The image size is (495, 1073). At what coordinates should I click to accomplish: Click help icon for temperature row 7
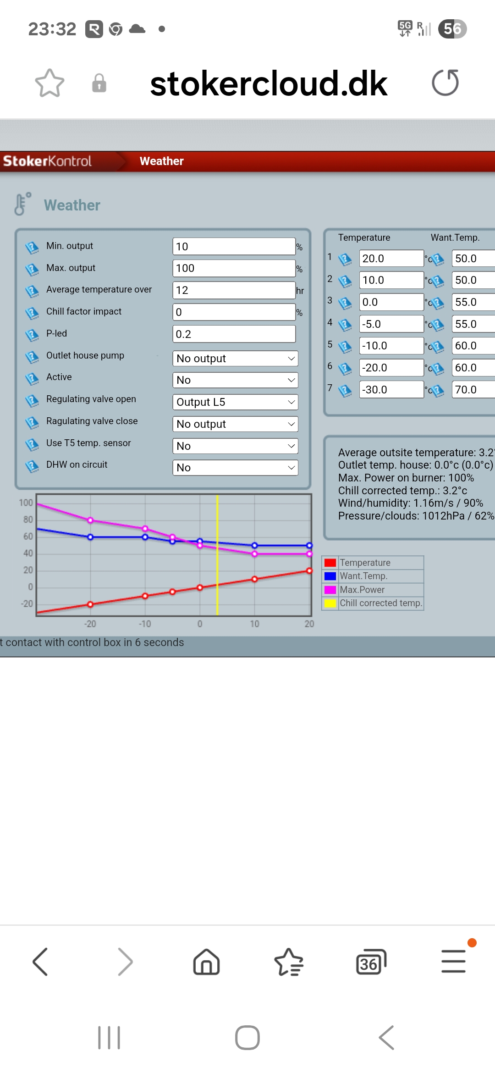pos(345,390)
